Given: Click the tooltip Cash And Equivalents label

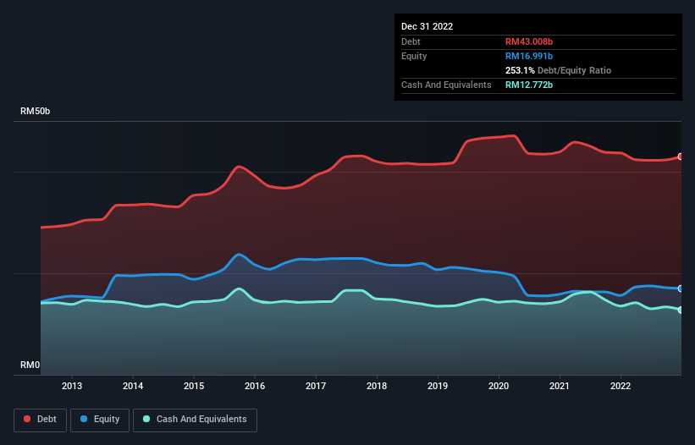Looking at the screenshot, I should tap(446, 85).
